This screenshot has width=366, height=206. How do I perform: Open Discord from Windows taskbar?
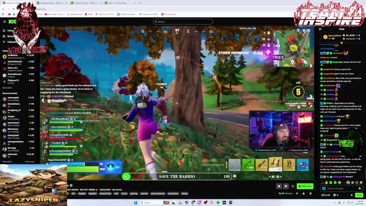coord(199,203)
